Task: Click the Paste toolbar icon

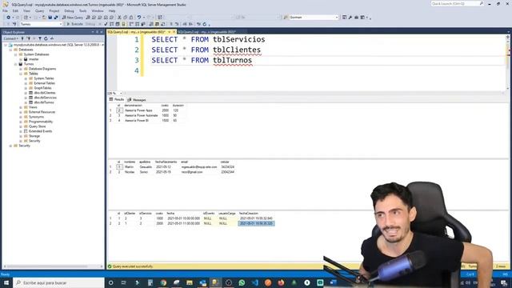Action: (x=131, y=18)
